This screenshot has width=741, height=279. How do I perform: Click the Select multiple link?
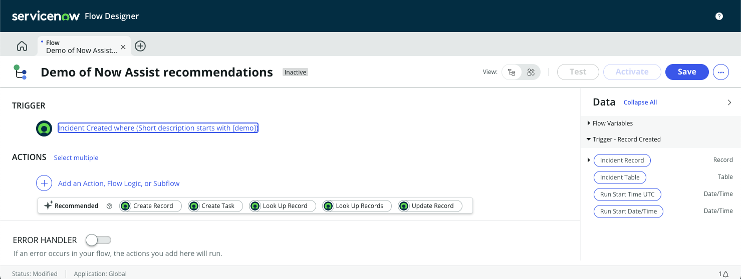(76, 157)
